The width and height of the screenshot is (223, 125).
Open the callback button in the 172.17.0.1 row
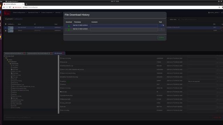(10, 31)
